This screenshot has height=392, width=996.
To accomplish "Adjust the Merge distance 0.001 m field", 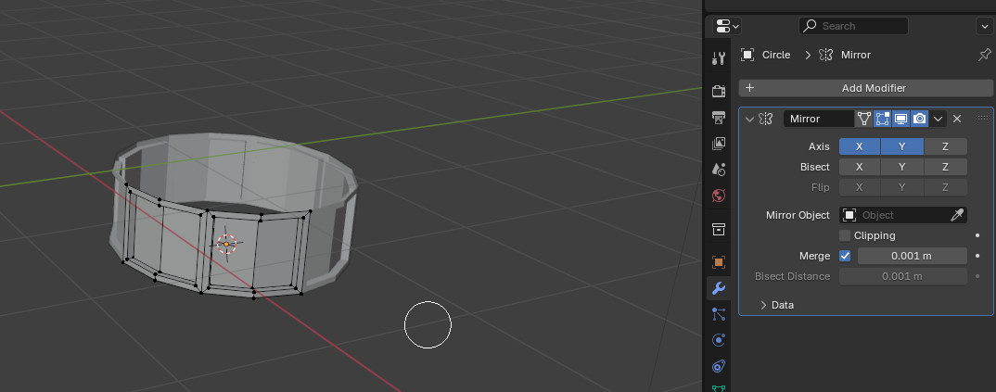I will coord(913,256).
